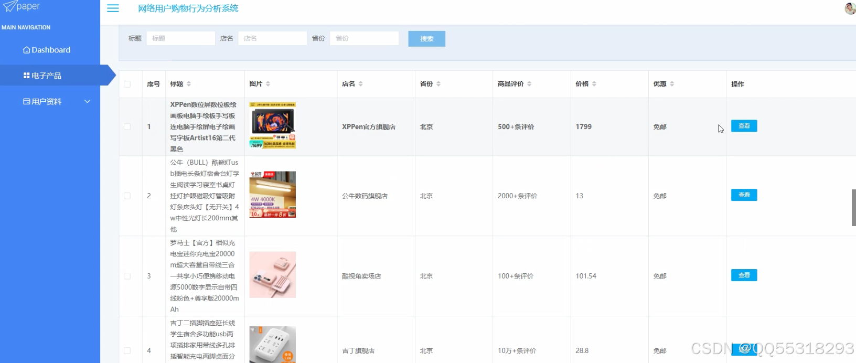Click 查看 for the 酷视角卖场店 row
This screenshot has height=363, width=856.
[x=744, y=275]
